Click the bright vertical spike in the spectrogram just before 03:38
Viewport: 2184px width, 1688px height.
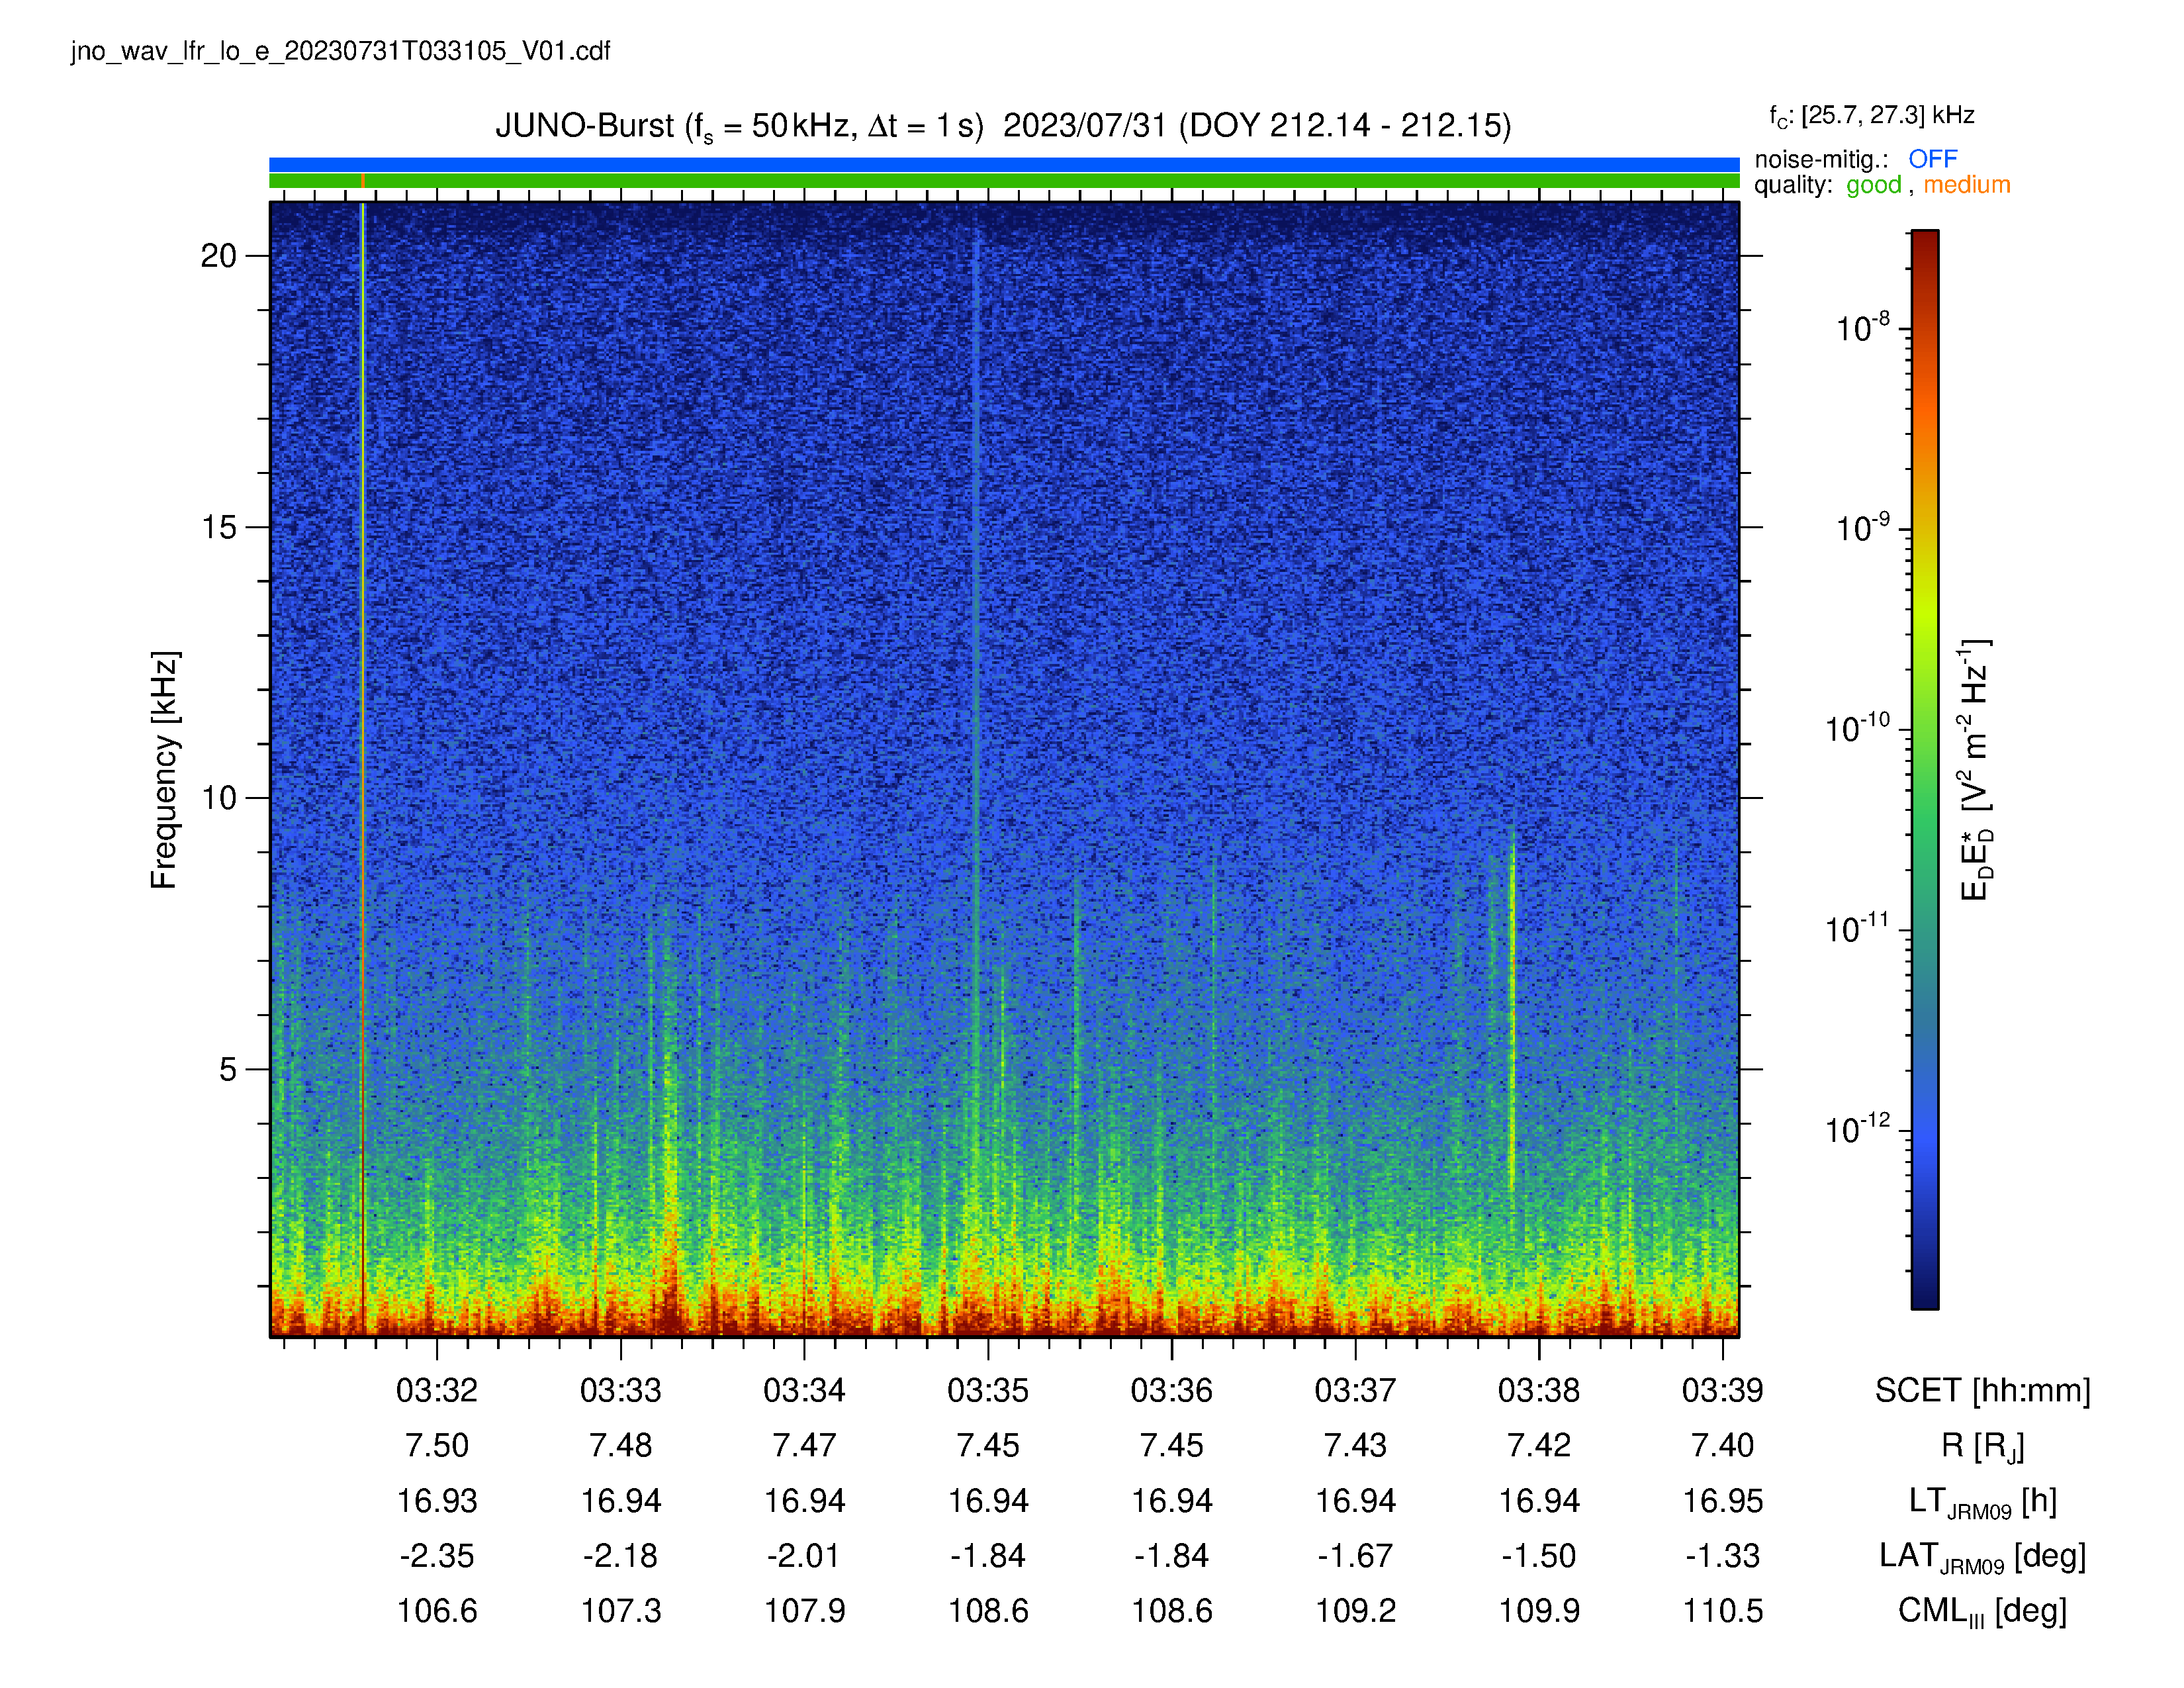[1512, 1010]
